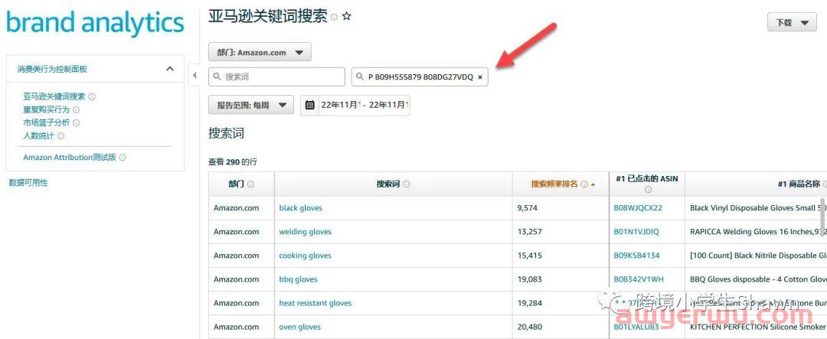This screenshot has height=339, width=827.
Task: Select product name BBQ Gloves disposable
Action: click(x=757, y=279)
